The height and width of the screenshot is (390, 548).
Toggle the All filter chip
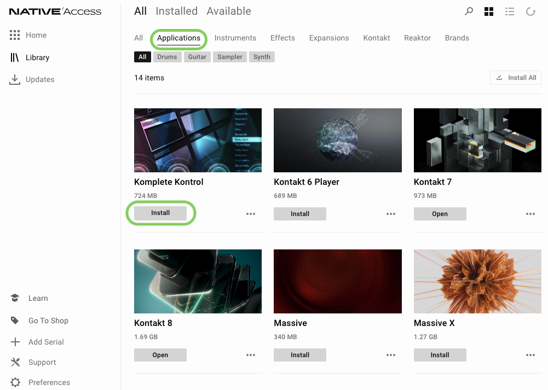[x=142, y=57]
